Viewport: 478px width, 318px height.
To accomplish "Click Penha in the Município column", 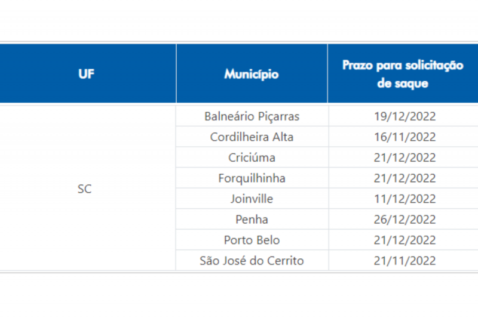I will coord(252,220).
